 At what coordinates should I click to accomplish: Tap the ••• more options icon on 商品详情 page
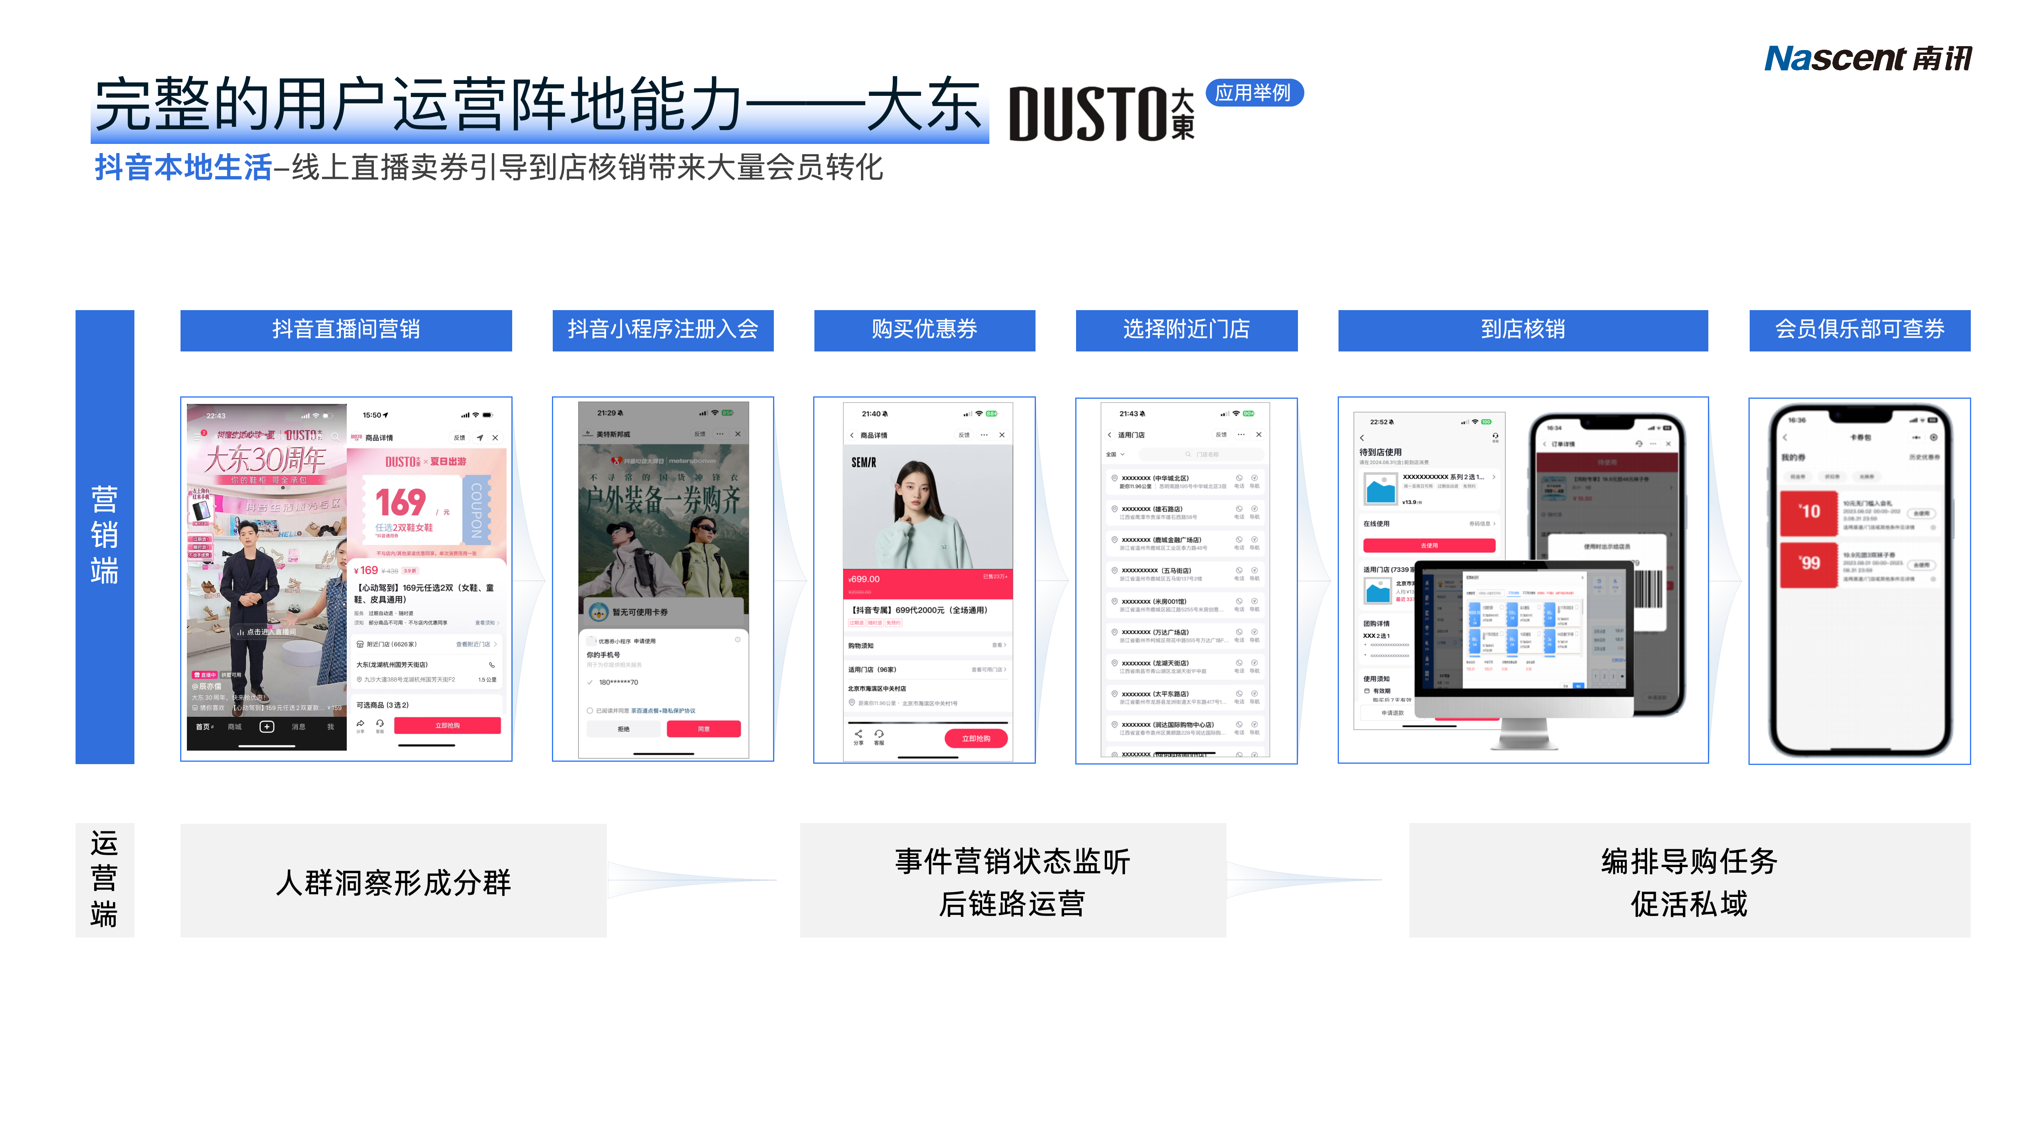tap(985, 434)
